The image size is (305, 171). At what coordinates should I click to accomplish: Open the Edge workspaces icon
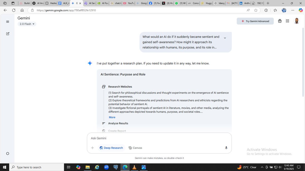(x=5, y=3)
